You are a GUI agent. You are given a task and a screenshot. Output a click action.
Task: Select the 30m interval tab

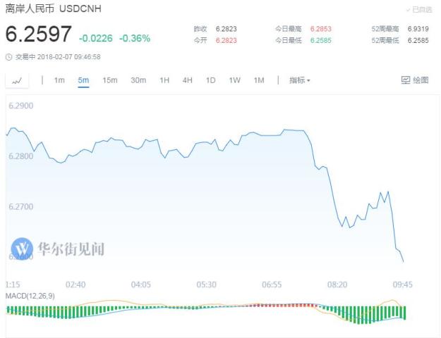[x=138, y=80]
